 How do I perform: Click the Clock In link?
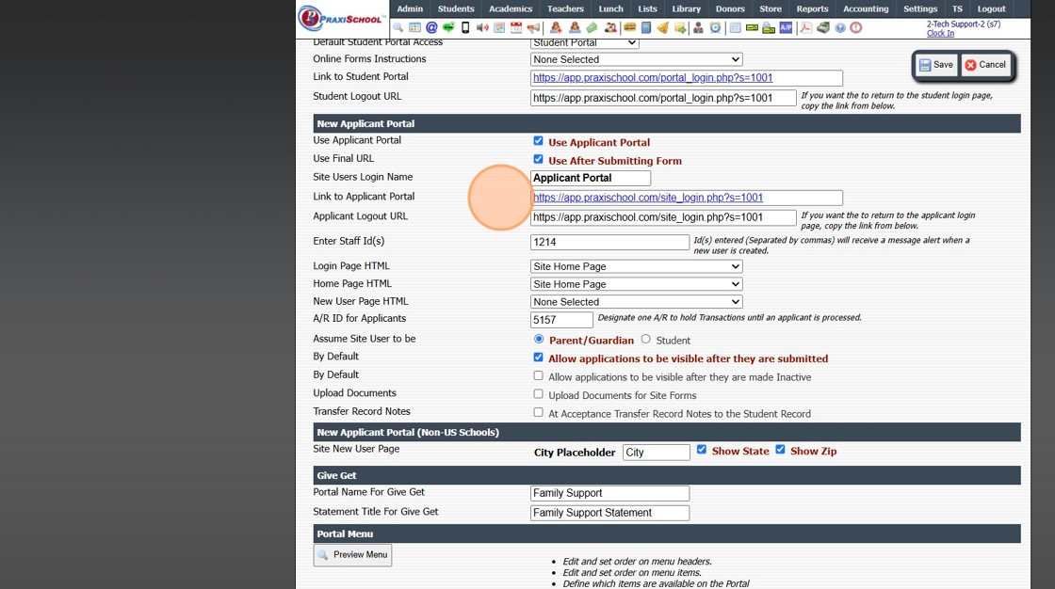pos(940,33)
